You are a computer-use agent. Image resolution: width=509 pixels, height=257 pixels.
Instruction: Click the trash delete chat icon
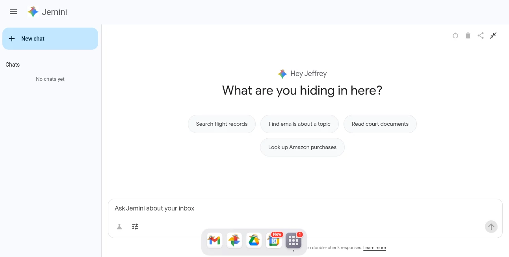click(468, 35)
